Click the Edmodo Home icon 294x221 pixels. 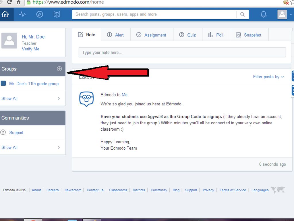coord(5,14)
